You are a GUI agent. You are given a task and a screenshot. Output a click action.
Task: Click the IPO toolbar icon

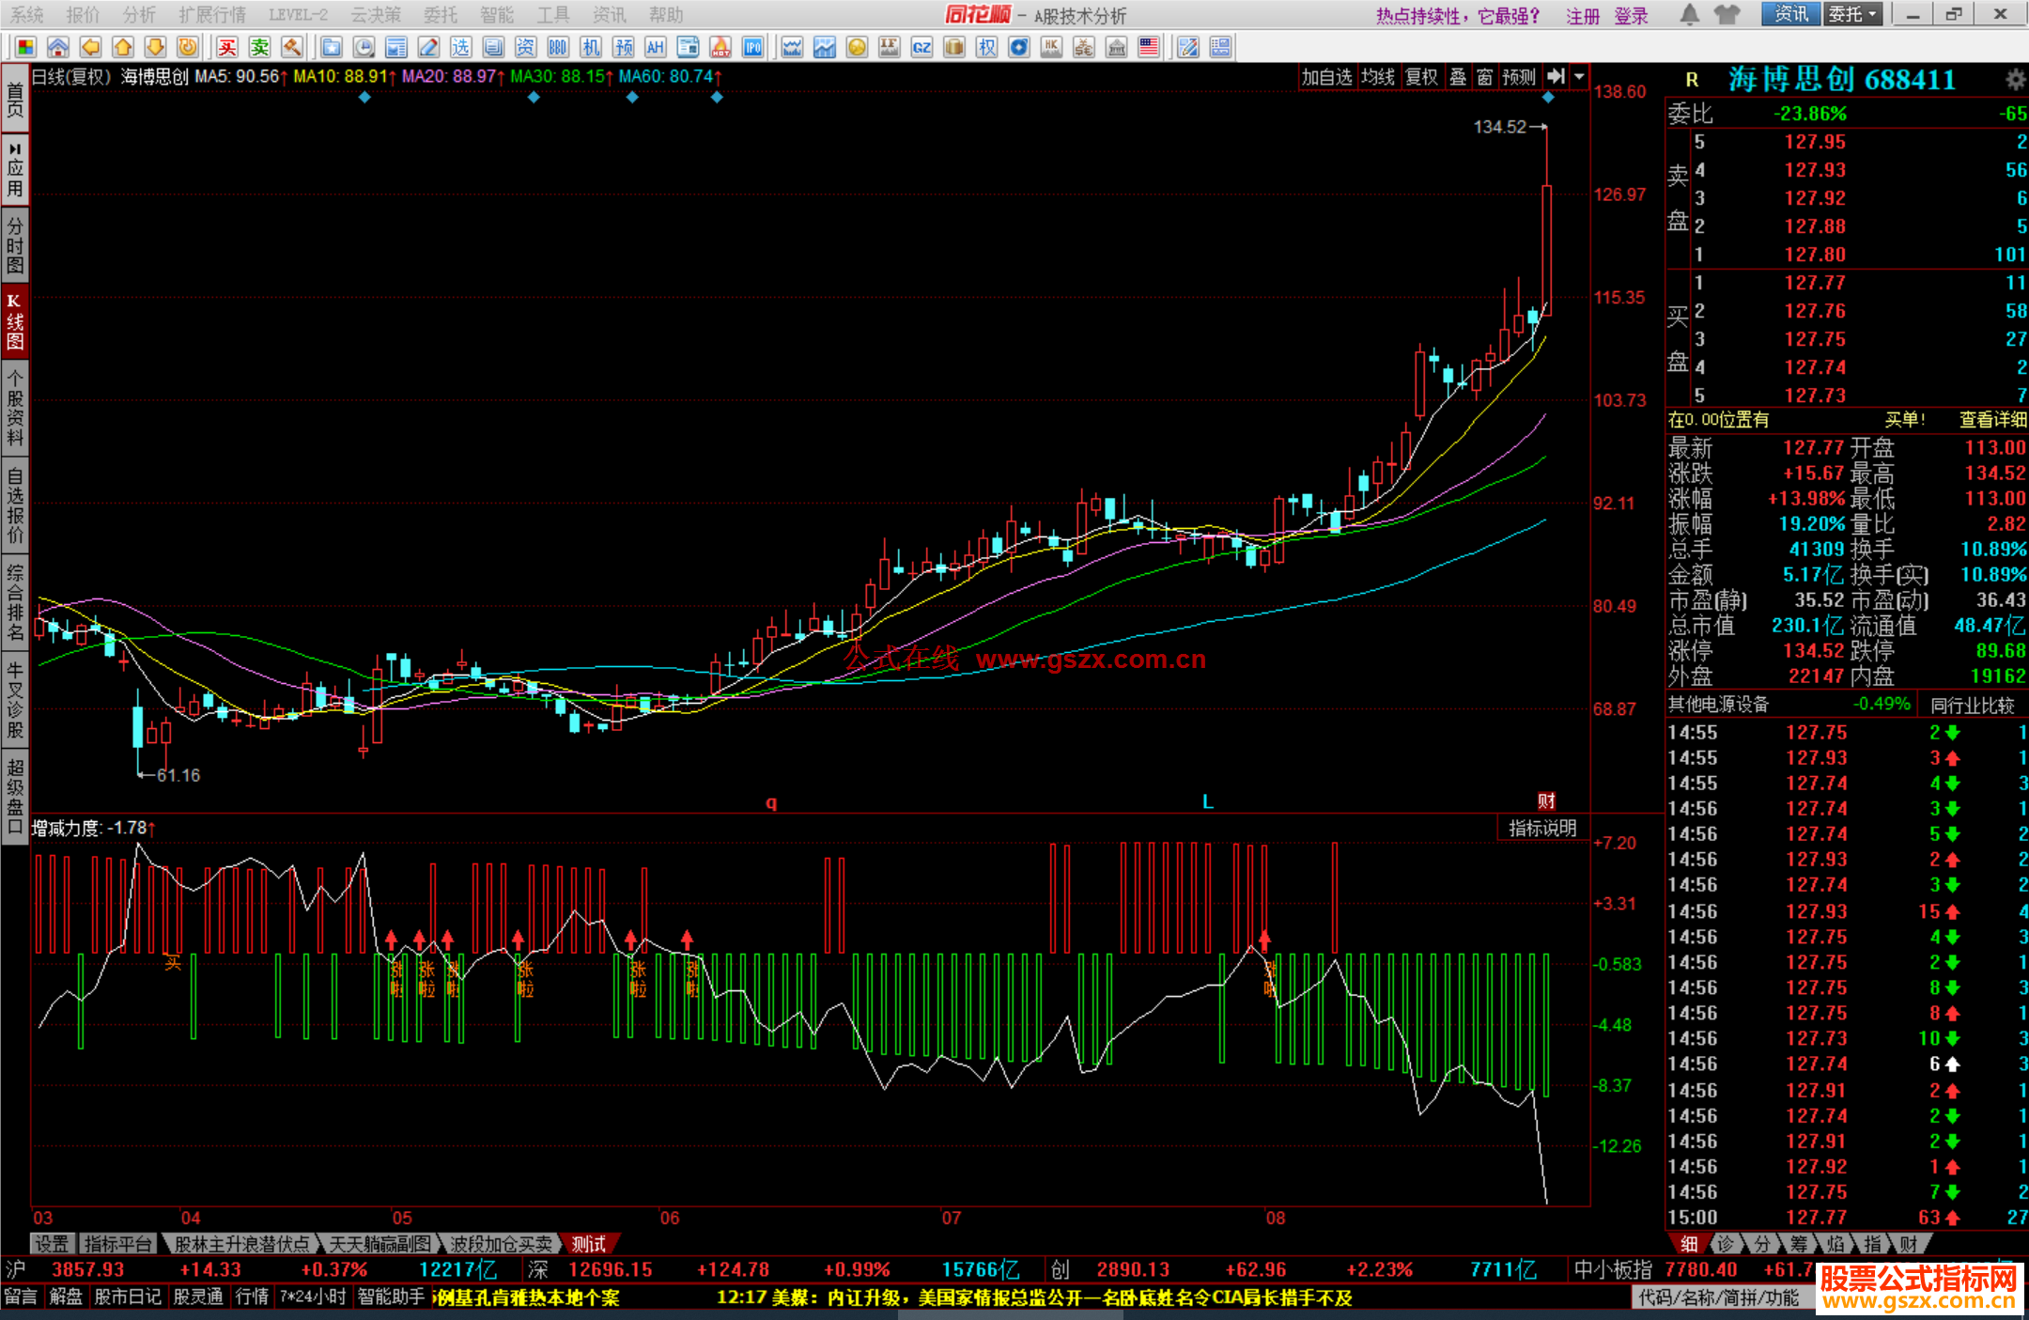[x=752, y=47]
